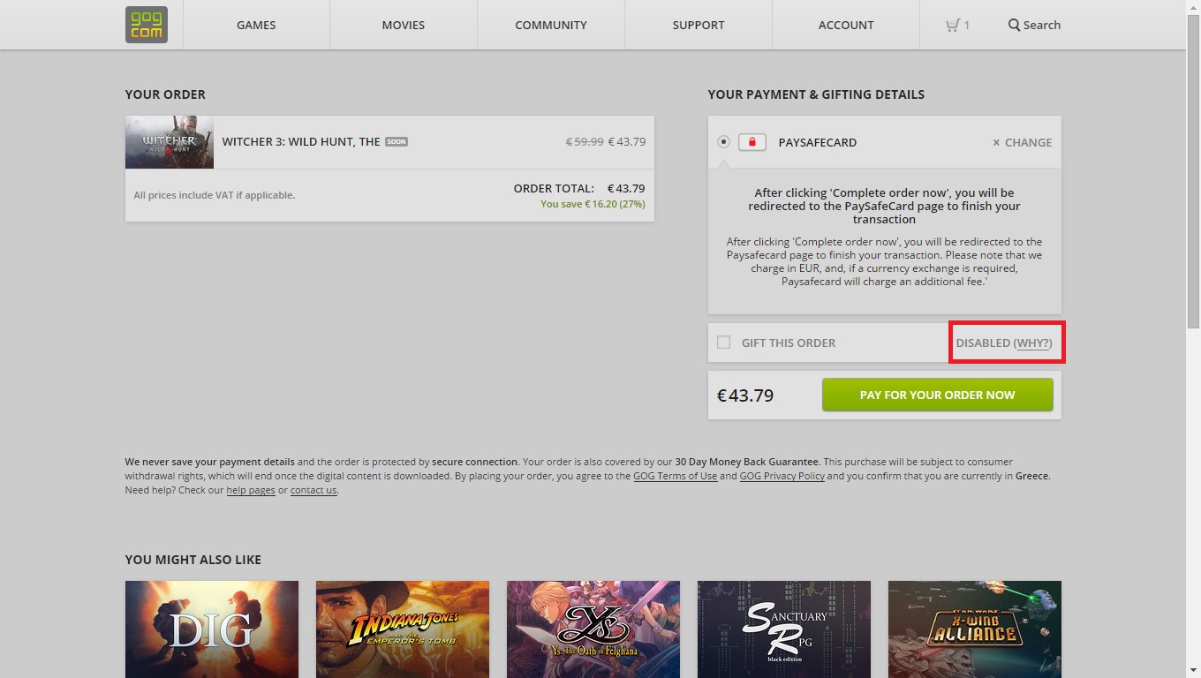Open The Dig game thumbnail

click(x=212, y=629)
